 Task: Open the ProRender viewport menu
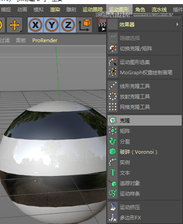[45, 40]
